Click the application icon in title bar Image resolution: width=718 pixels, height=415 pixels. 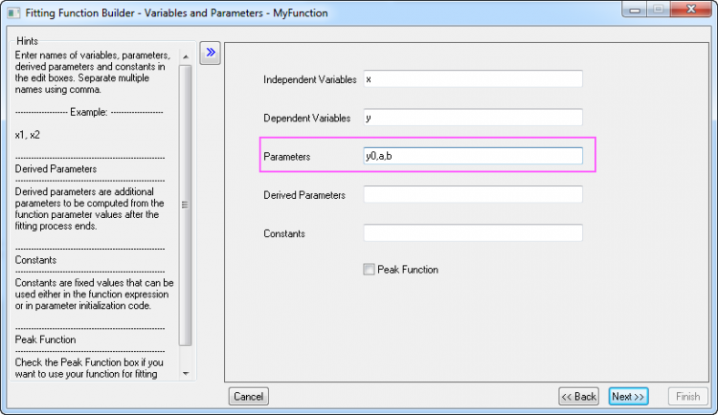point(13,12)
